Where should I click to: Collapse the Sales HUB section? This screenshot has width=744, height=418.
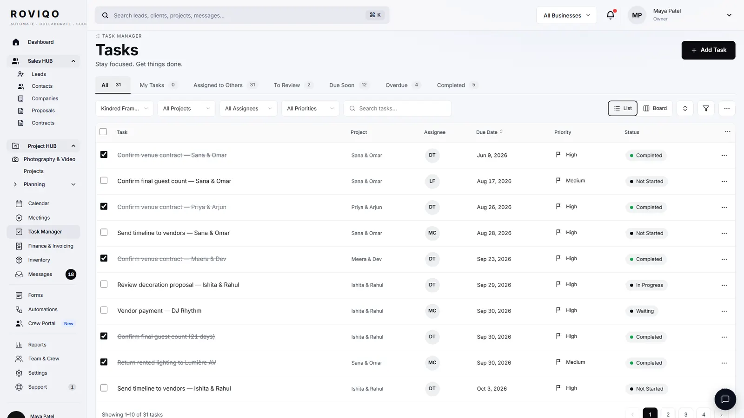[73, 61]
